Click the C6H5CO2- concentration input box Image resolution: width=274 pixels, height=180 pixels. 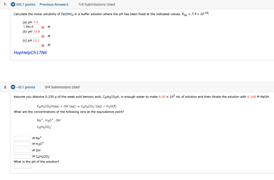(23, 156)
